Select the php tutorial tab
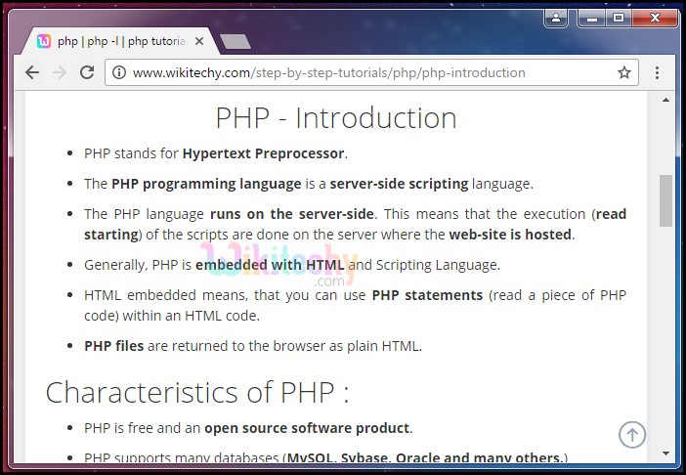686x475 pixels. [x=117, y=41]
